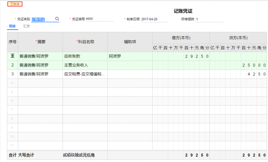Click the 已生成 status badge
The width and height of the screenshot is (268, 162).
pos(15,4)
